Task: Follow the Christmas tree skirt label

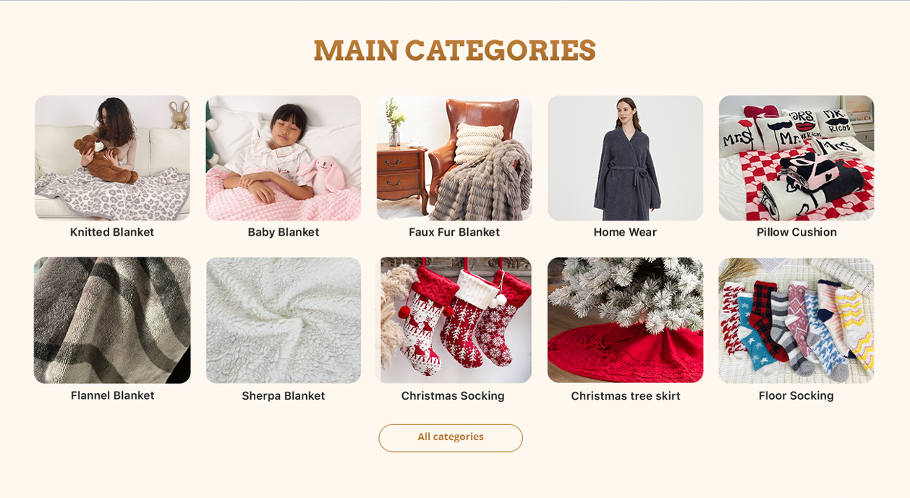Action: [x=626, y=395]
